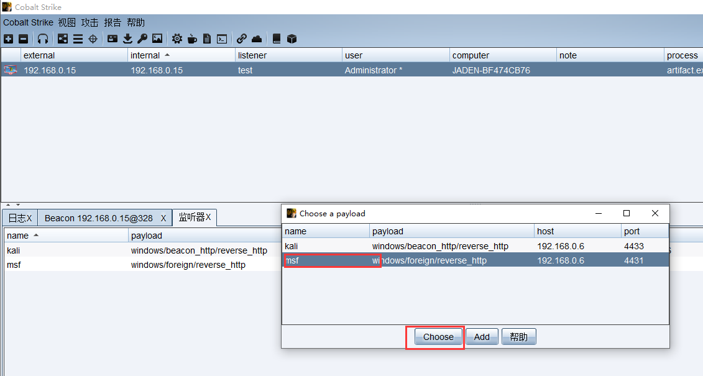Click the coffee cup Java applet icon
This screenshot has height=376, width=703.
pos(192,39)
